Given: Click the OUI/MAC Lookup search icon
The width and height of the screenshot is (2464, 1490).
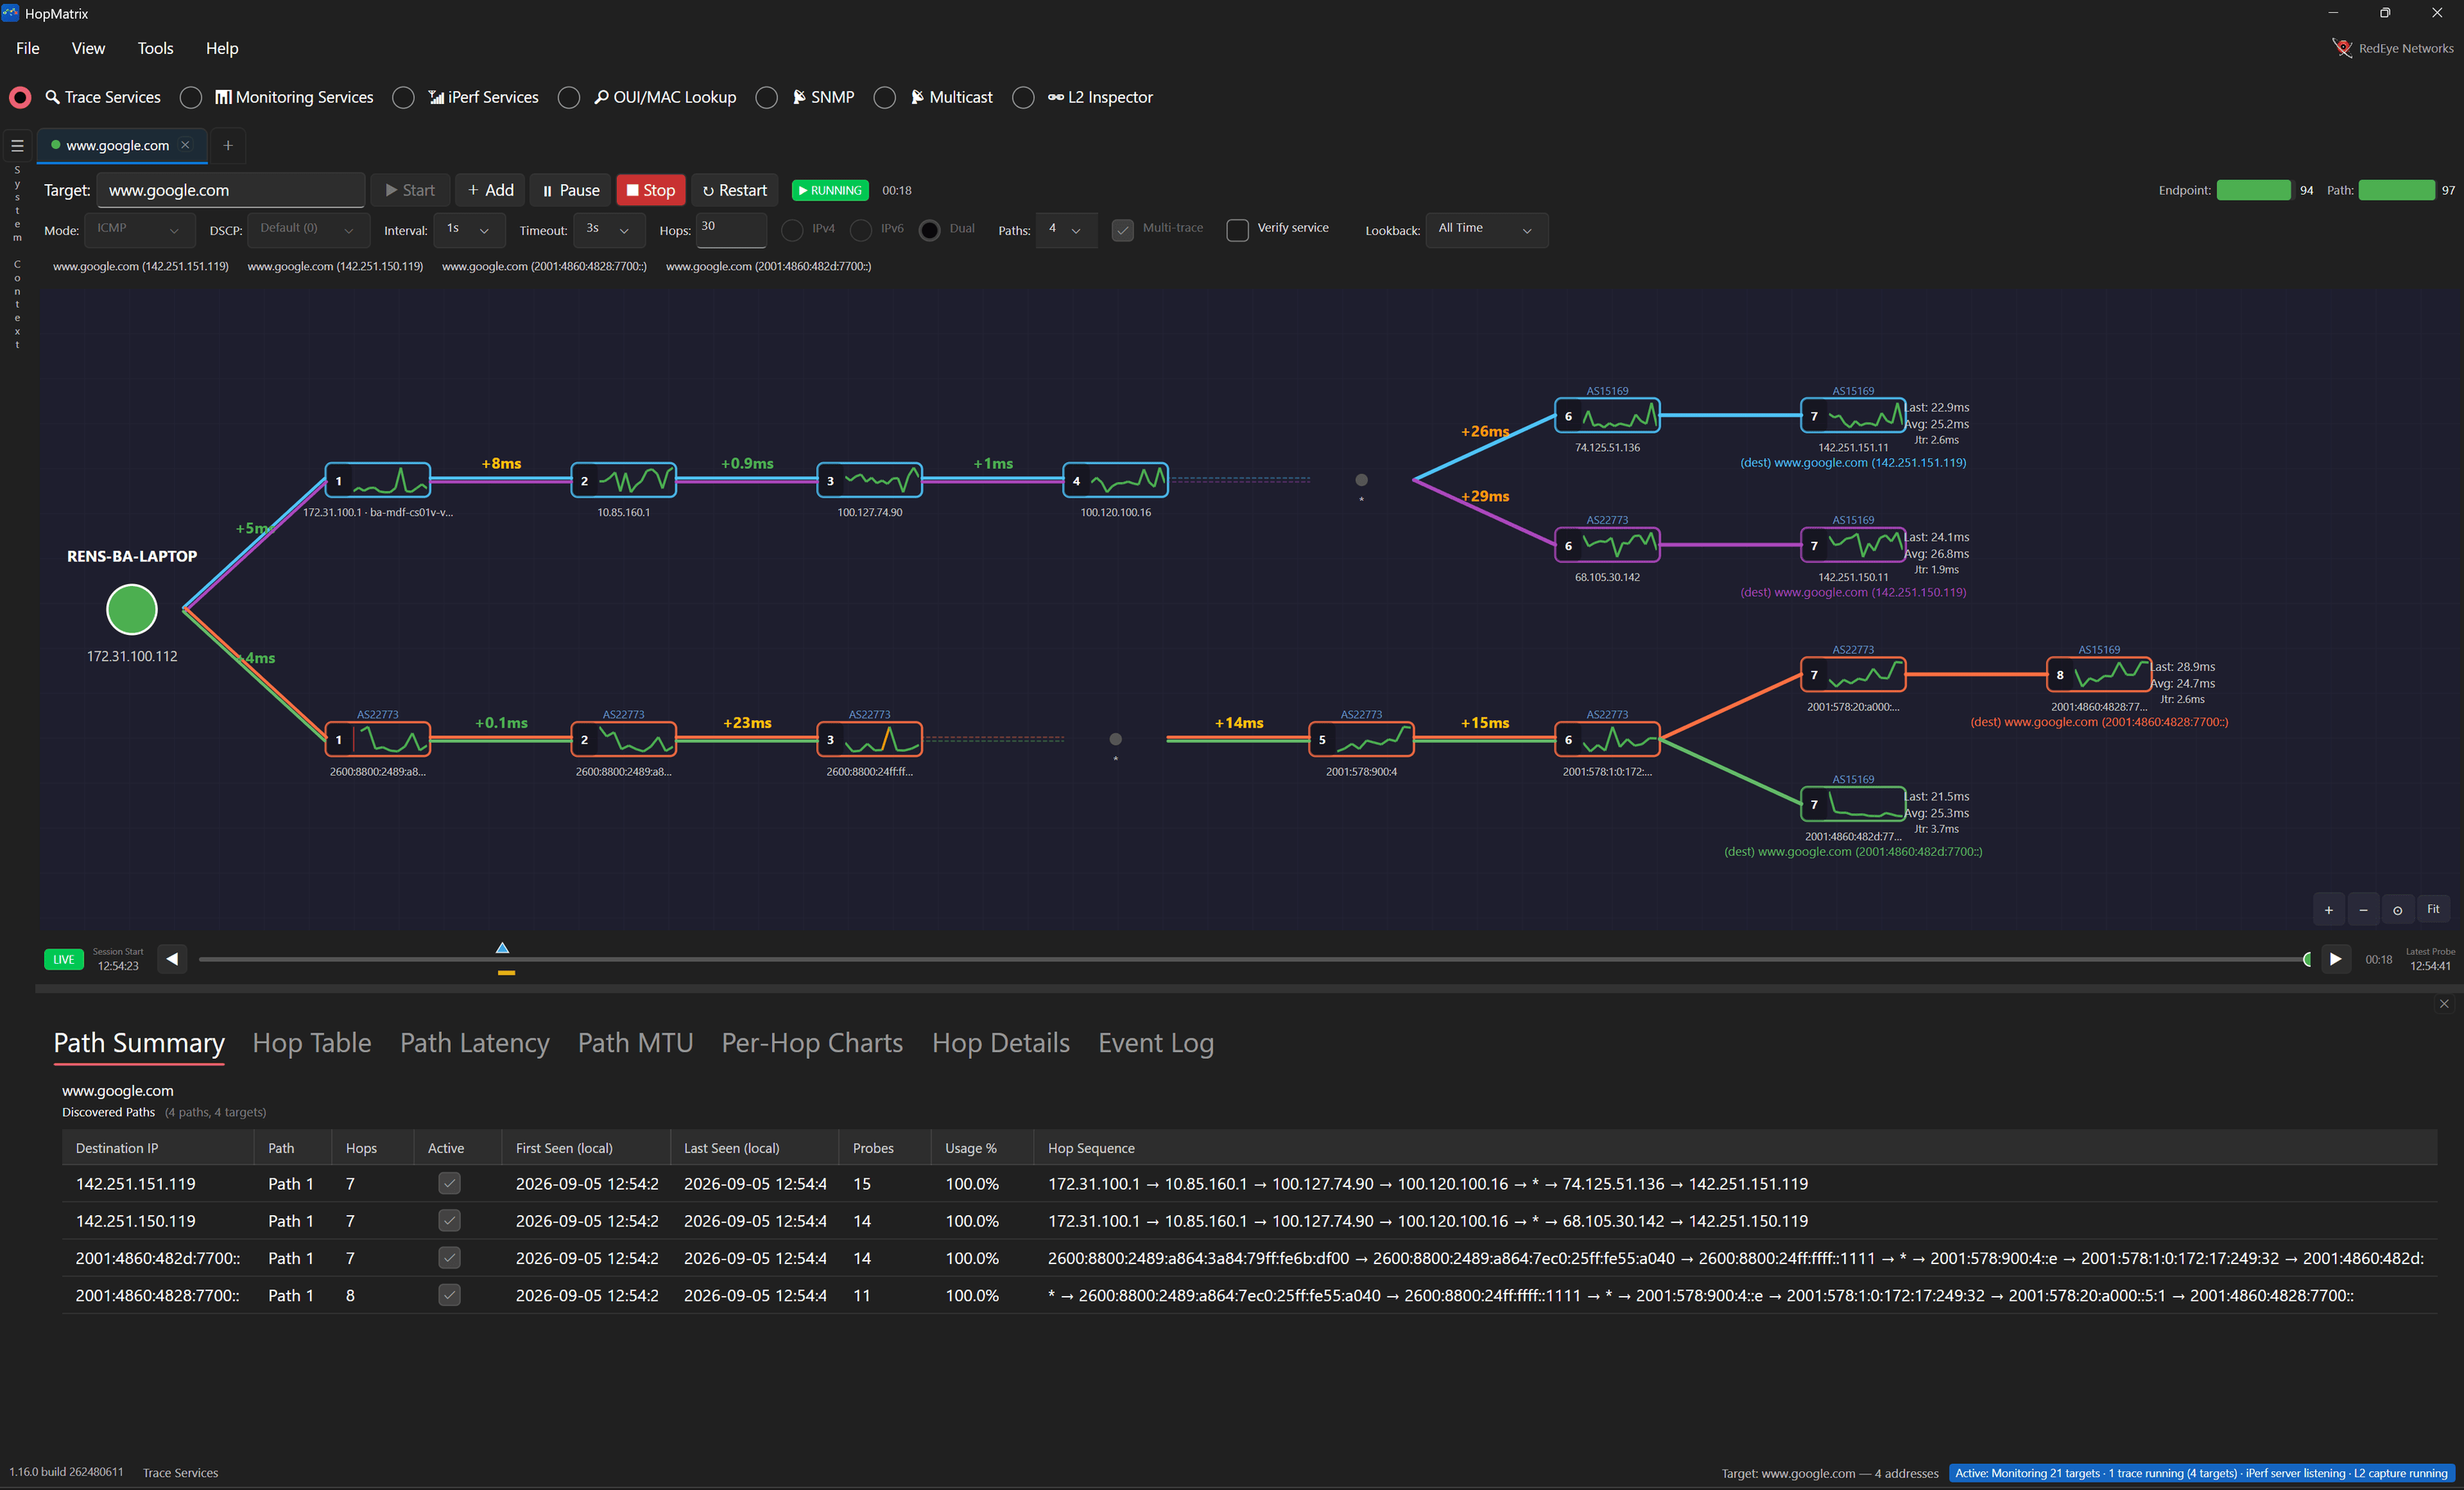Looking at the screenshot, I should (x=601, y=97).
